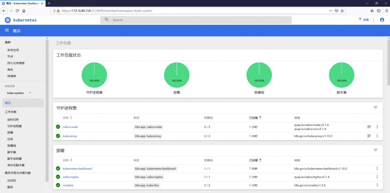The image size is (390, 193).
Task: Click the insecure connection lock icon
Action: [58, 11]
